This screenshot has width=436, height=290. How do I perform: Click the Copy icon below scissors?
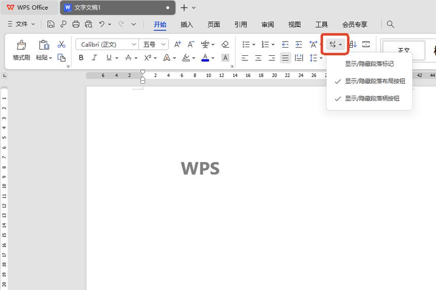click(61, 58)
